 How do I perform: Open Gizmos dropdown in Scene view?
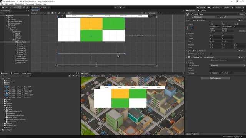(x=153, y=13)
